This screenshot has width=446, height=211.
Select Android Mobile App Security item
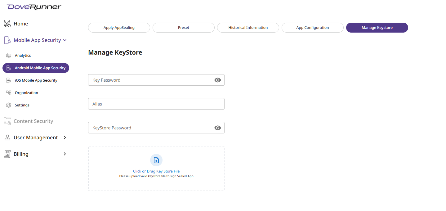36,68
